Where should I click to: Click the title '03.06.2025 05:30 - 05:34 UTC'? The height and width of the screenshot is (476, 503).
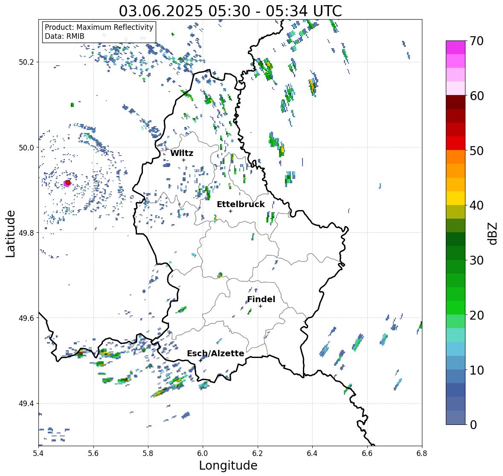tap(230, 11)
